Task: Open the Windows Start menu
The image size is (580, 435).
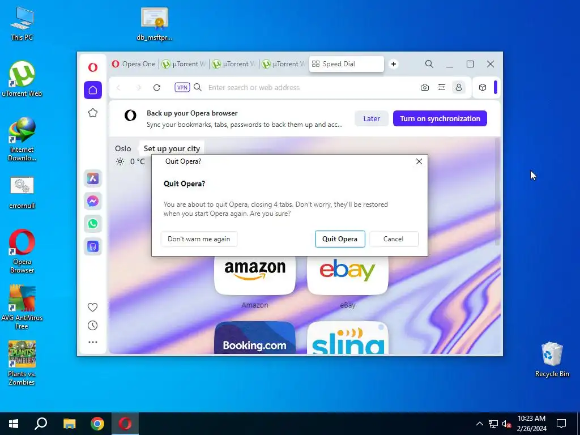Action: 14,424
